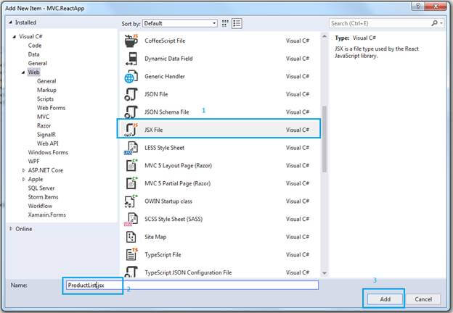Expand the Apple tree node

coord(24,179)
